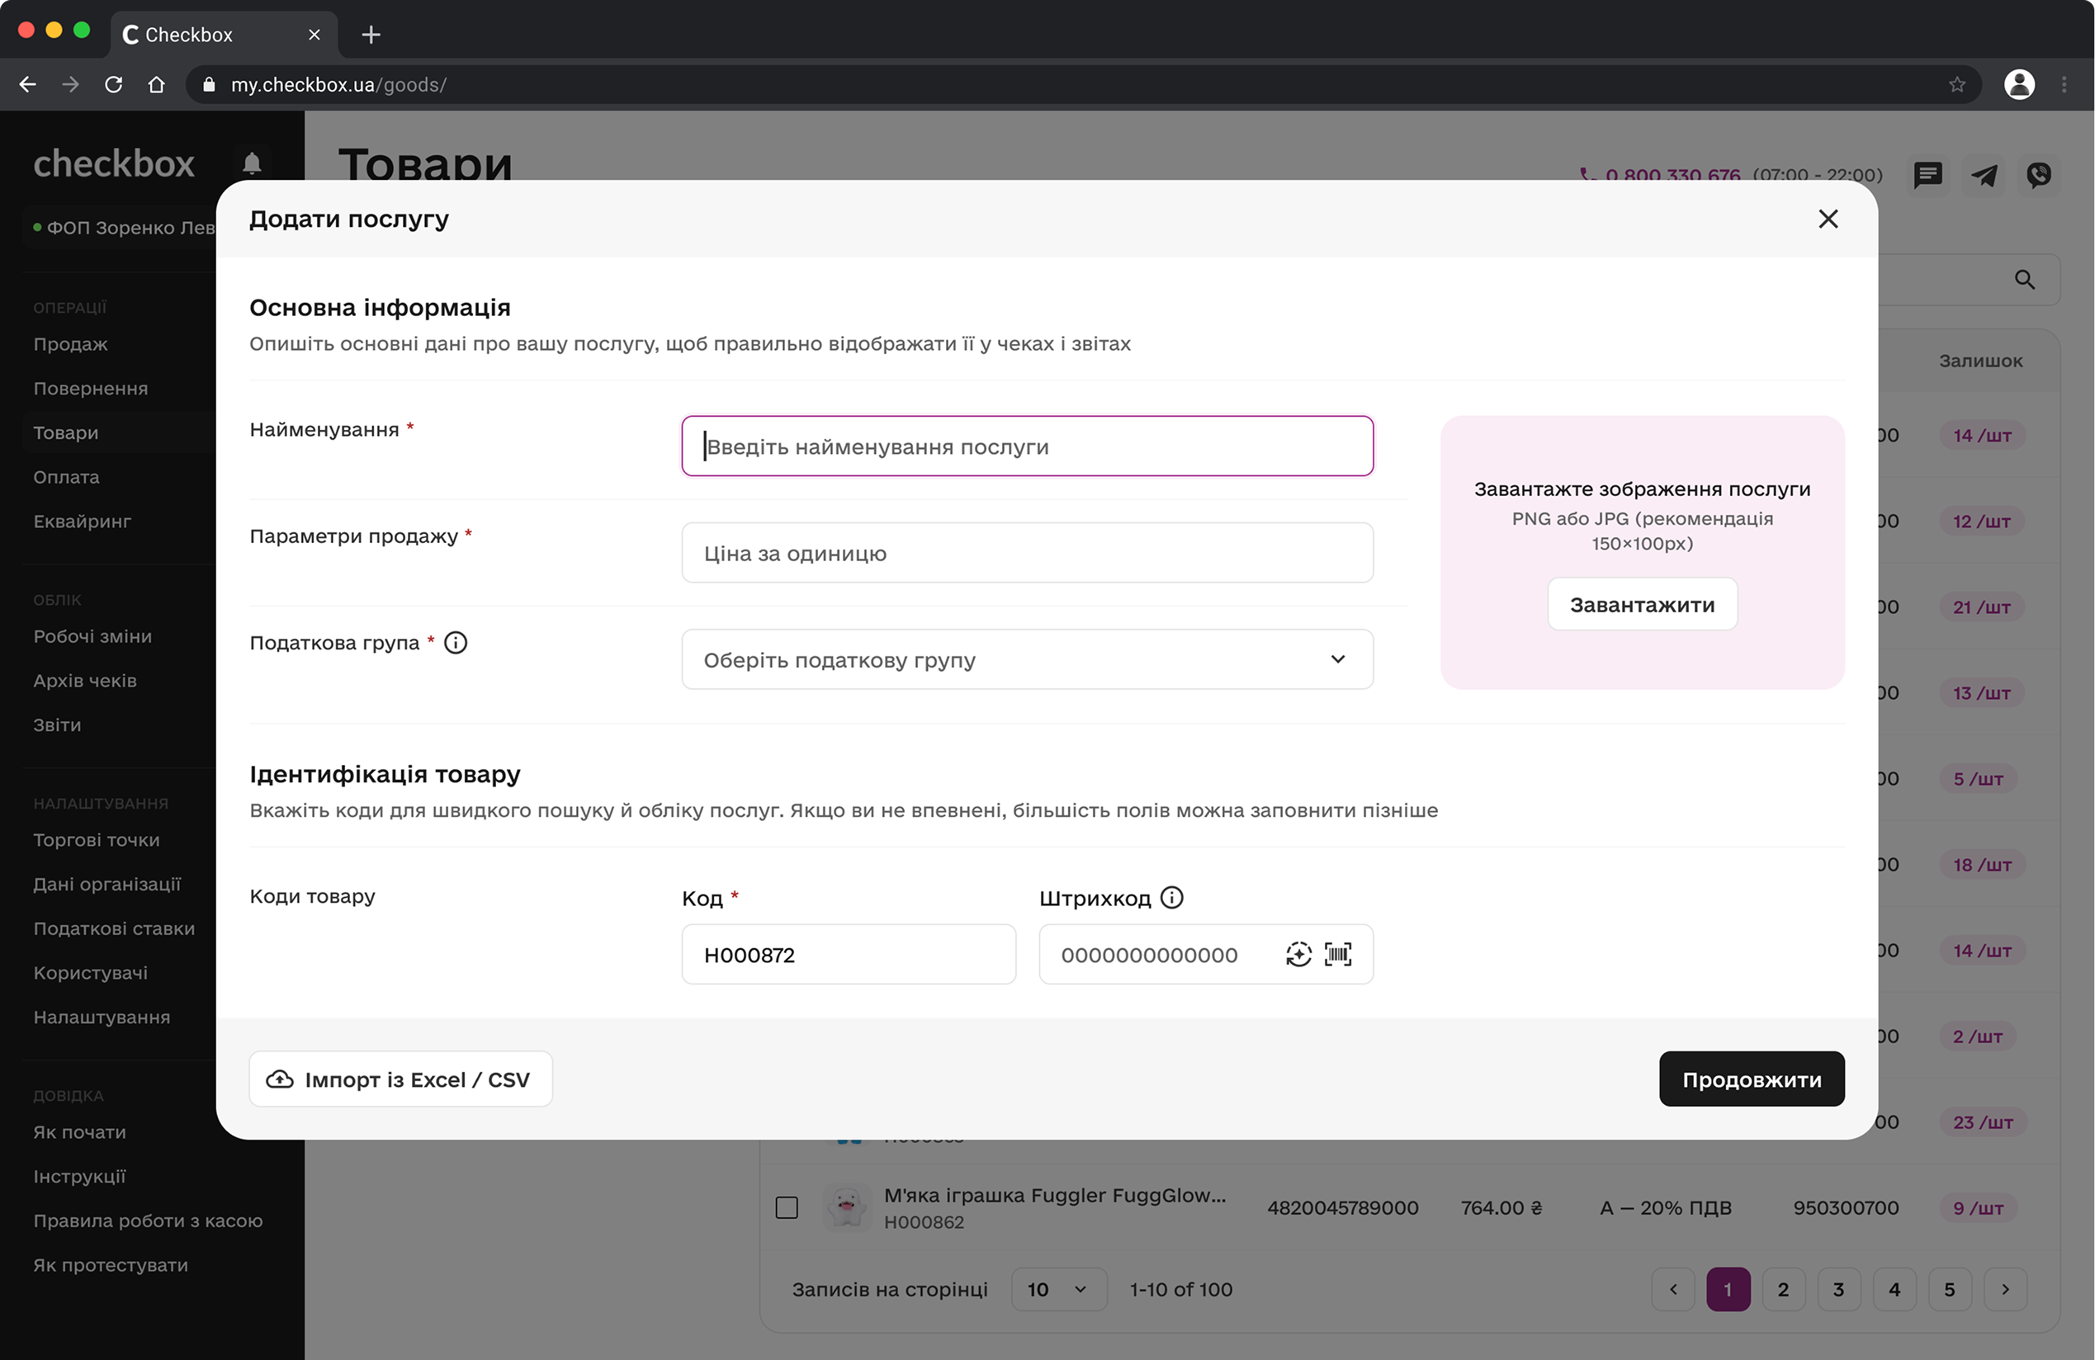Go to page 2 of goods
2095x1360 pixels.
(1782, 1290)
